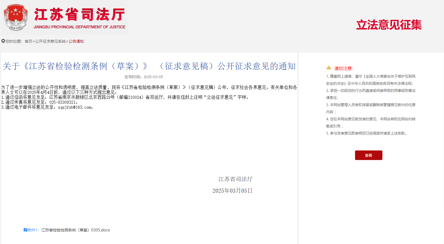
Task: Click the 江苏省司法厅 signature below the notice
Action: pyautogui.click(x=235, y=179)
